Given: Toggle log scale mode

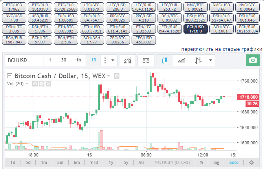Looking at the screenshot, I should (216, 162).
